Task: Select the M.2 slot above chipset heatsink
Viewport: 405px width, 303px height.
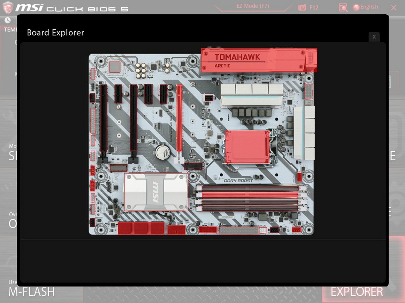Action: pos(118,168)
